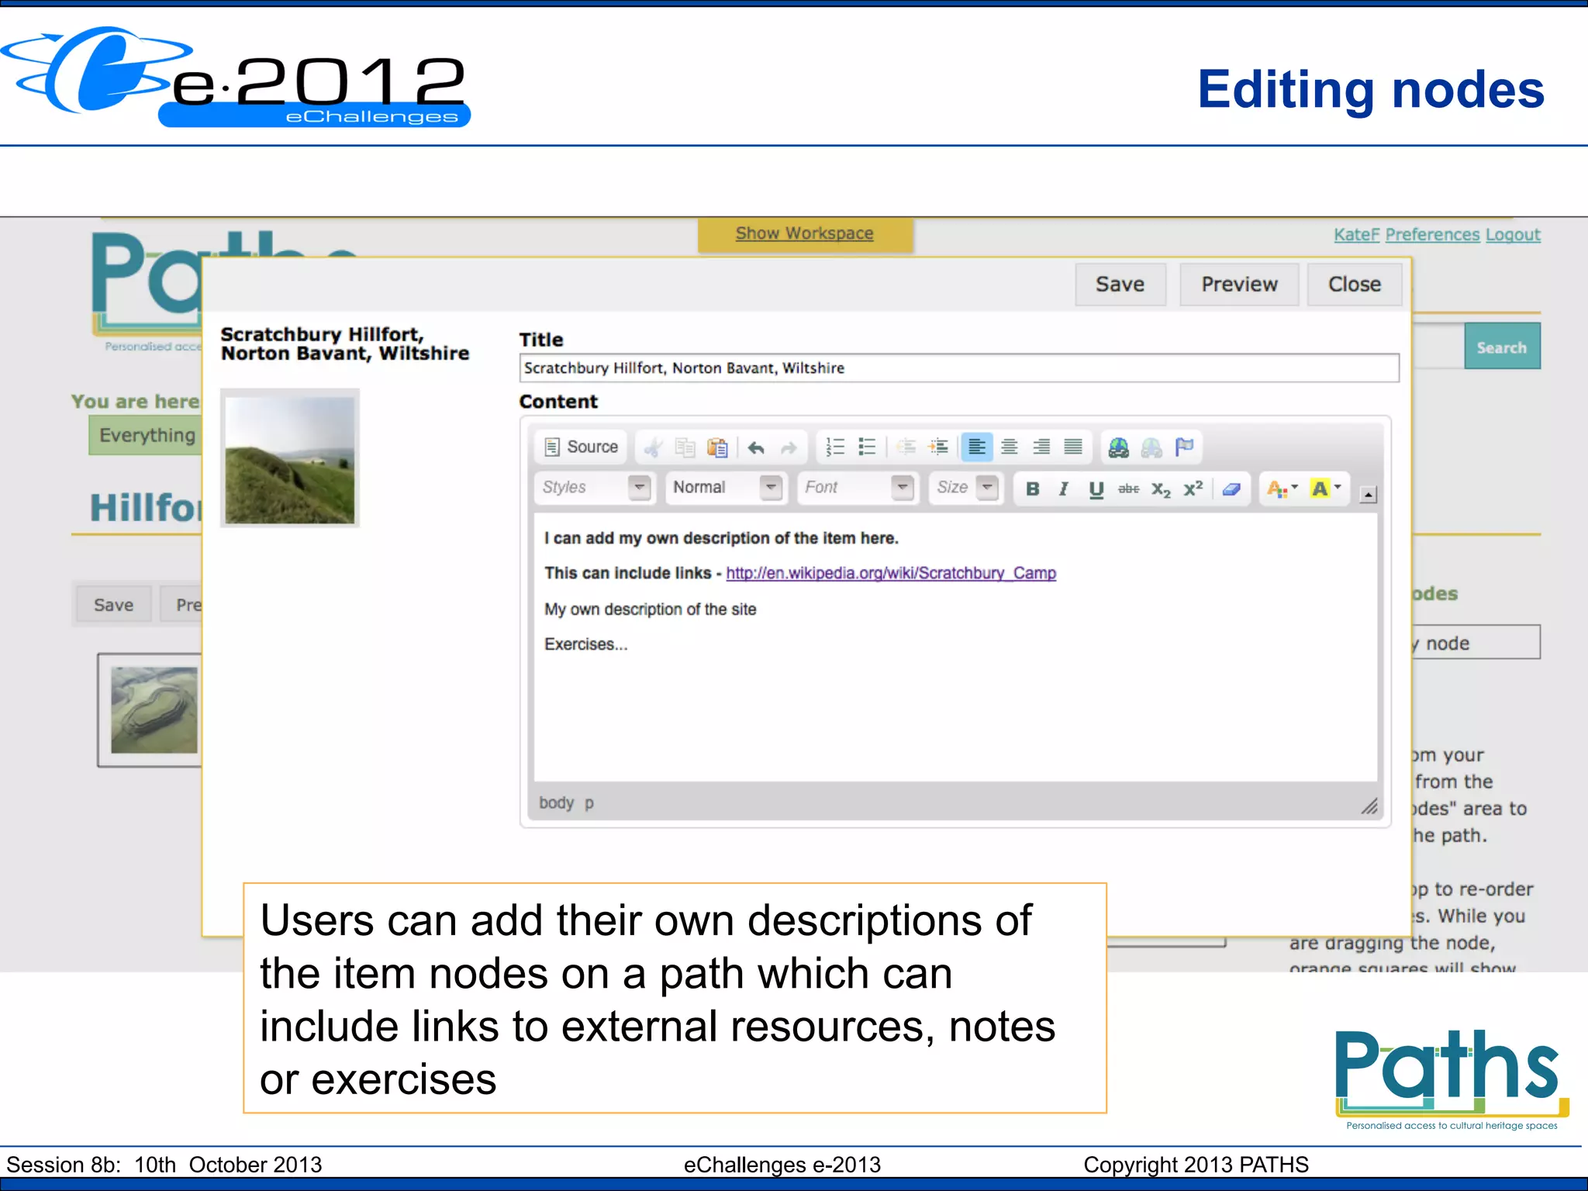This screenshot has height=1191, width=1588.
Task: Click the Search button behind the dialog
Action: [1502, 347]
